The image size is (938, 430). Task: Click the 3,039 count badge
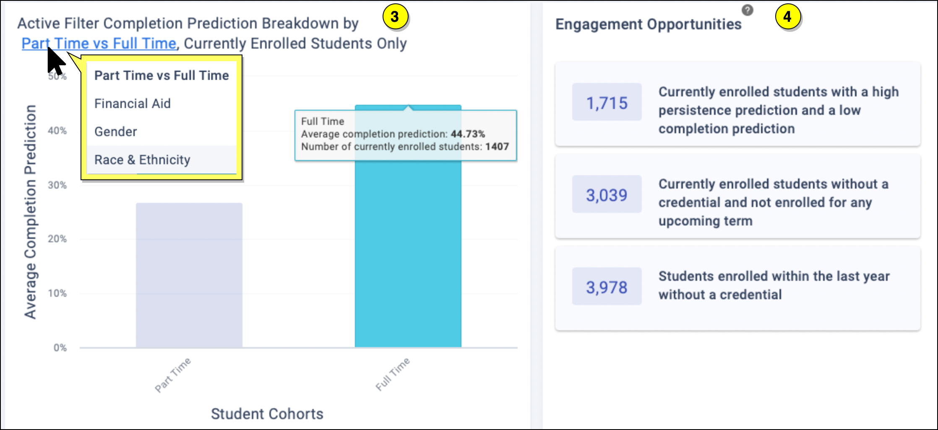tap(607, 194)
